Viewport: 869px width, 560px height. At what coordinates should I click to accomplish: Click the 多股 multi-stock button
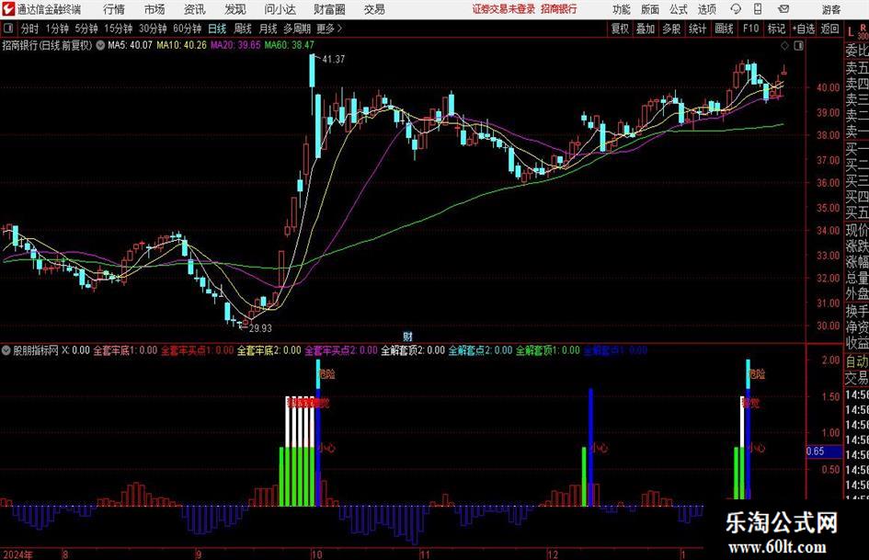point(671,29)
